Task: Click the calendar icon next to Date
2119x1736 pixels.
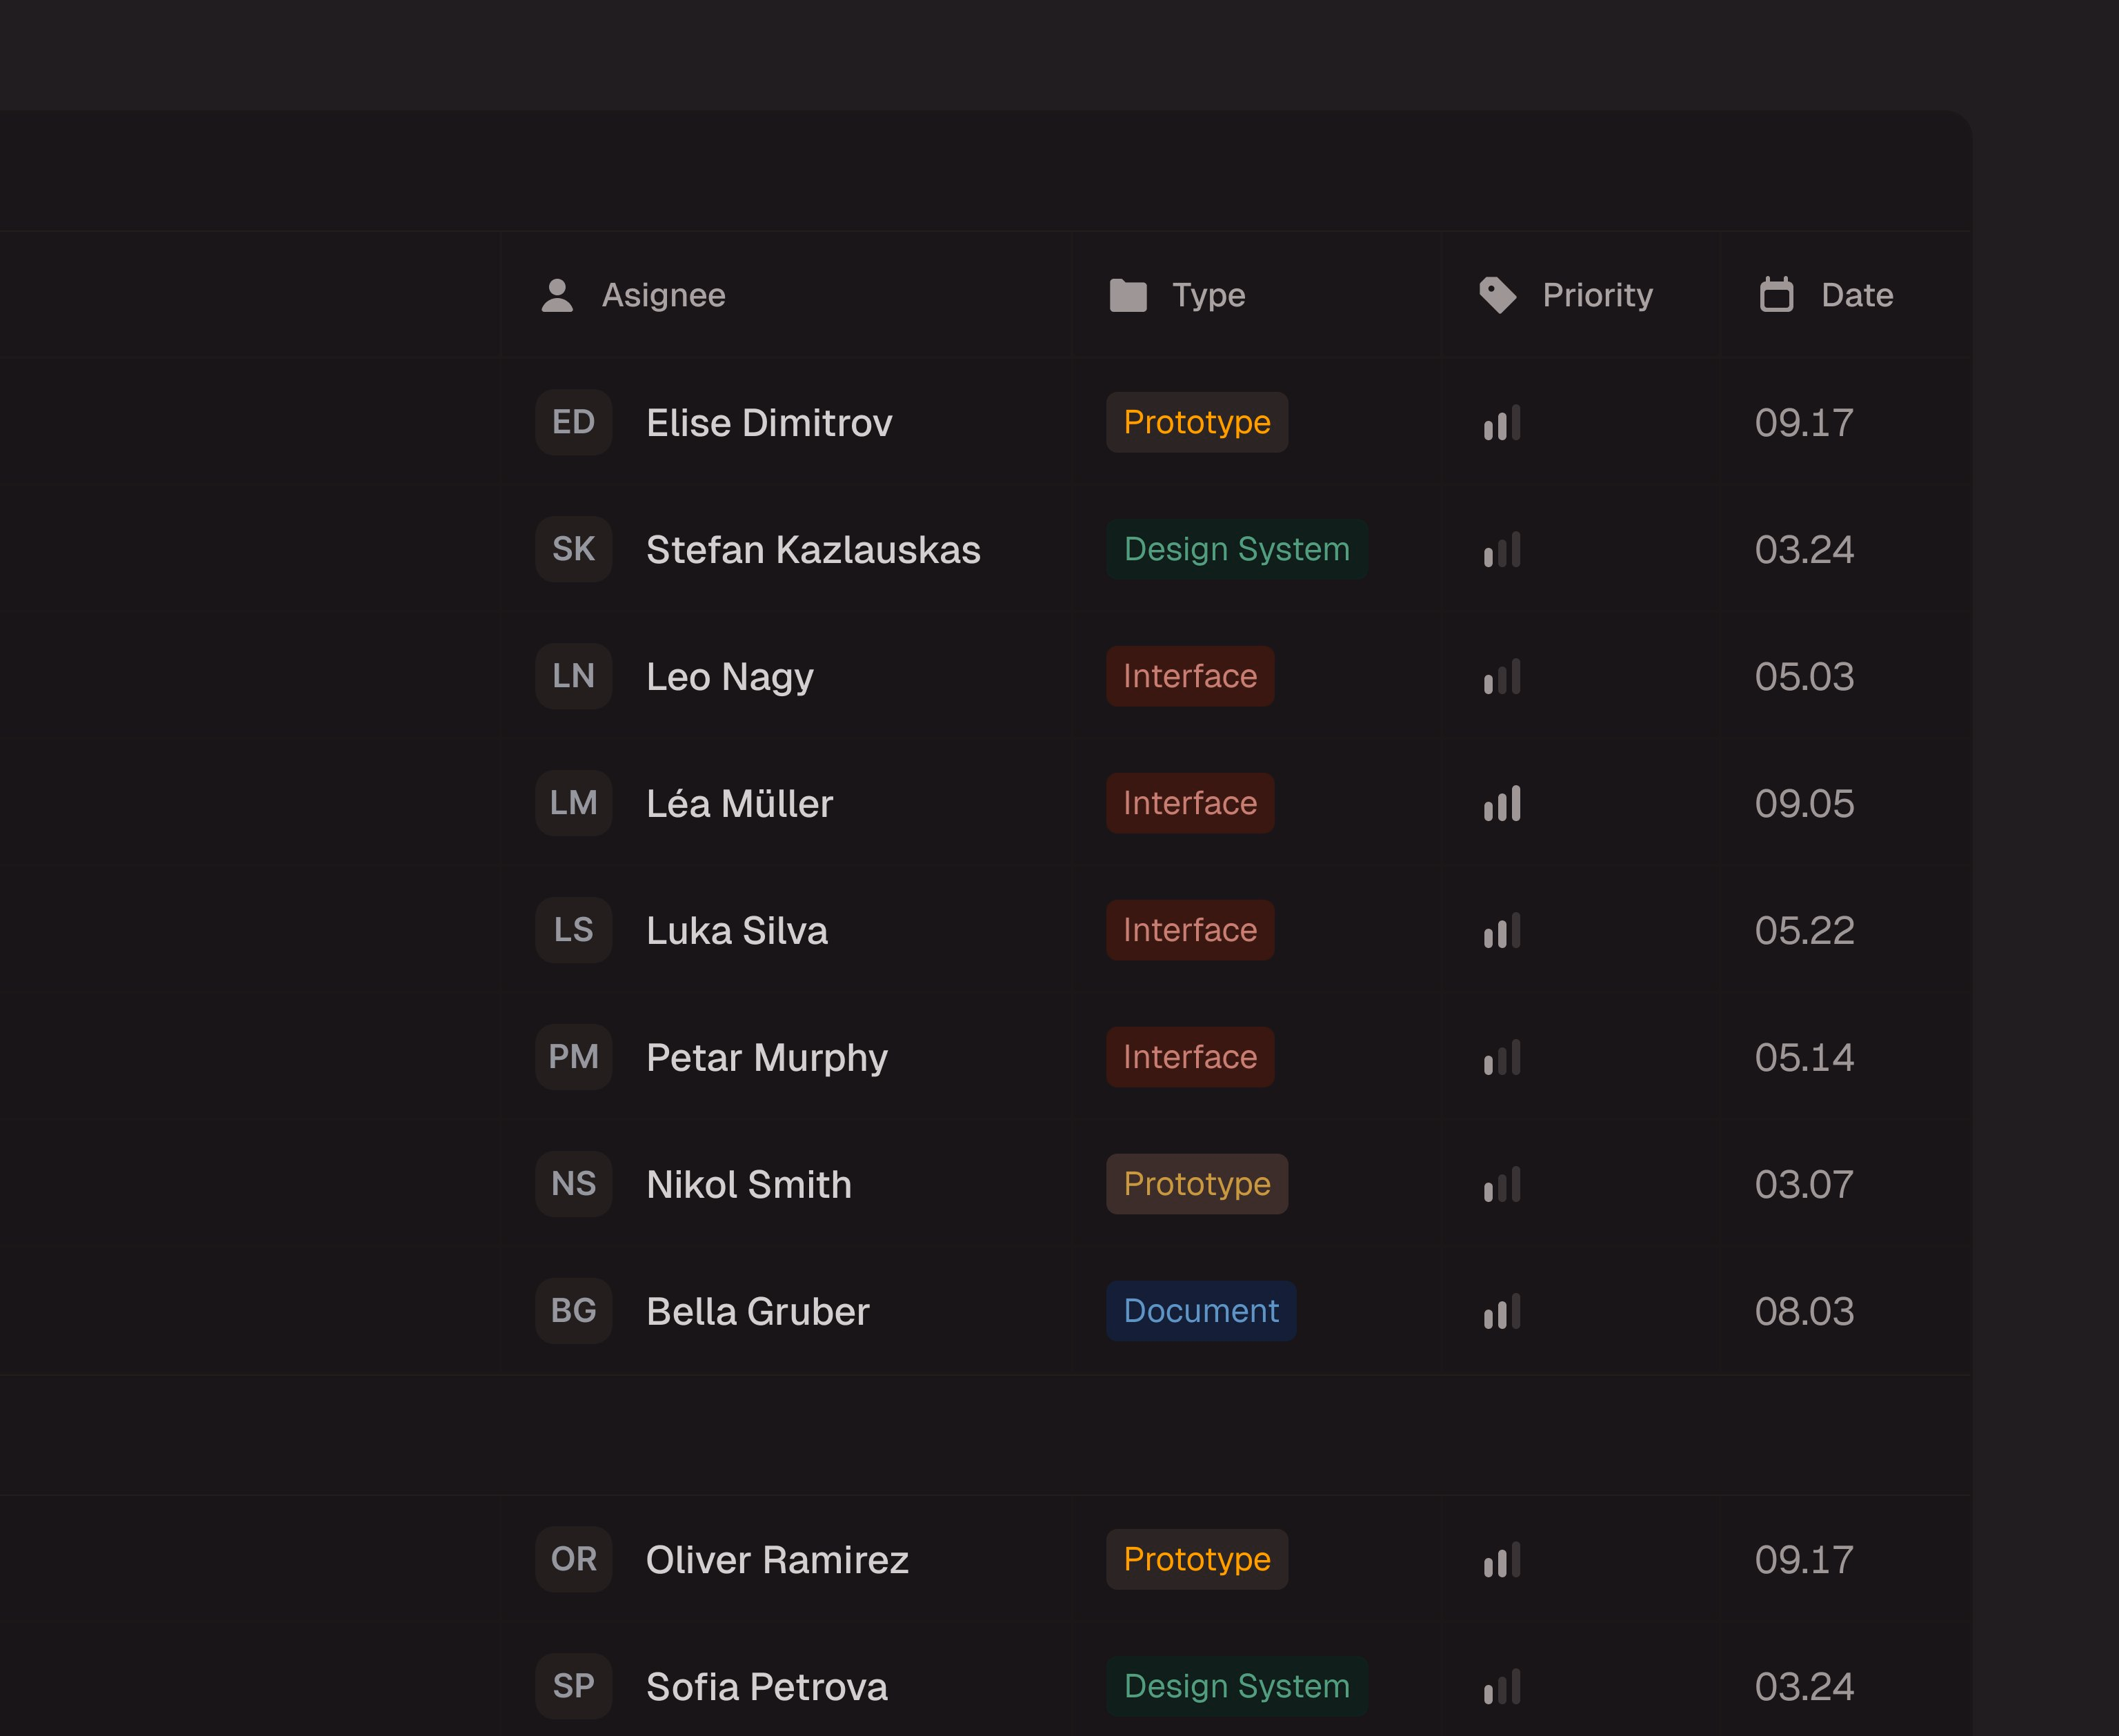Action: 1776,295
